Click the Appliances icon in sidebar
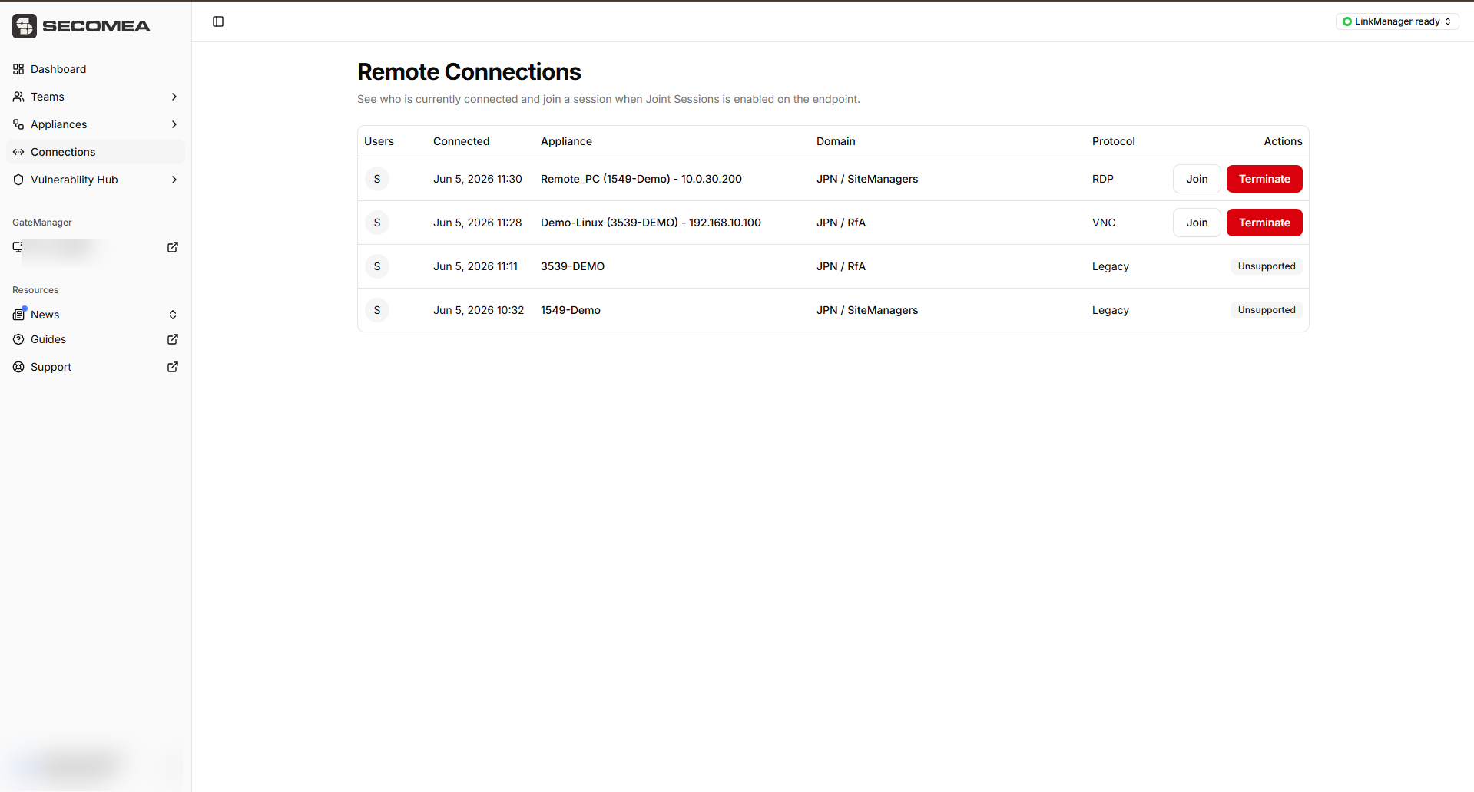Screen dimensions: 1474x792 pyautogui.click(x=18, y=124)
